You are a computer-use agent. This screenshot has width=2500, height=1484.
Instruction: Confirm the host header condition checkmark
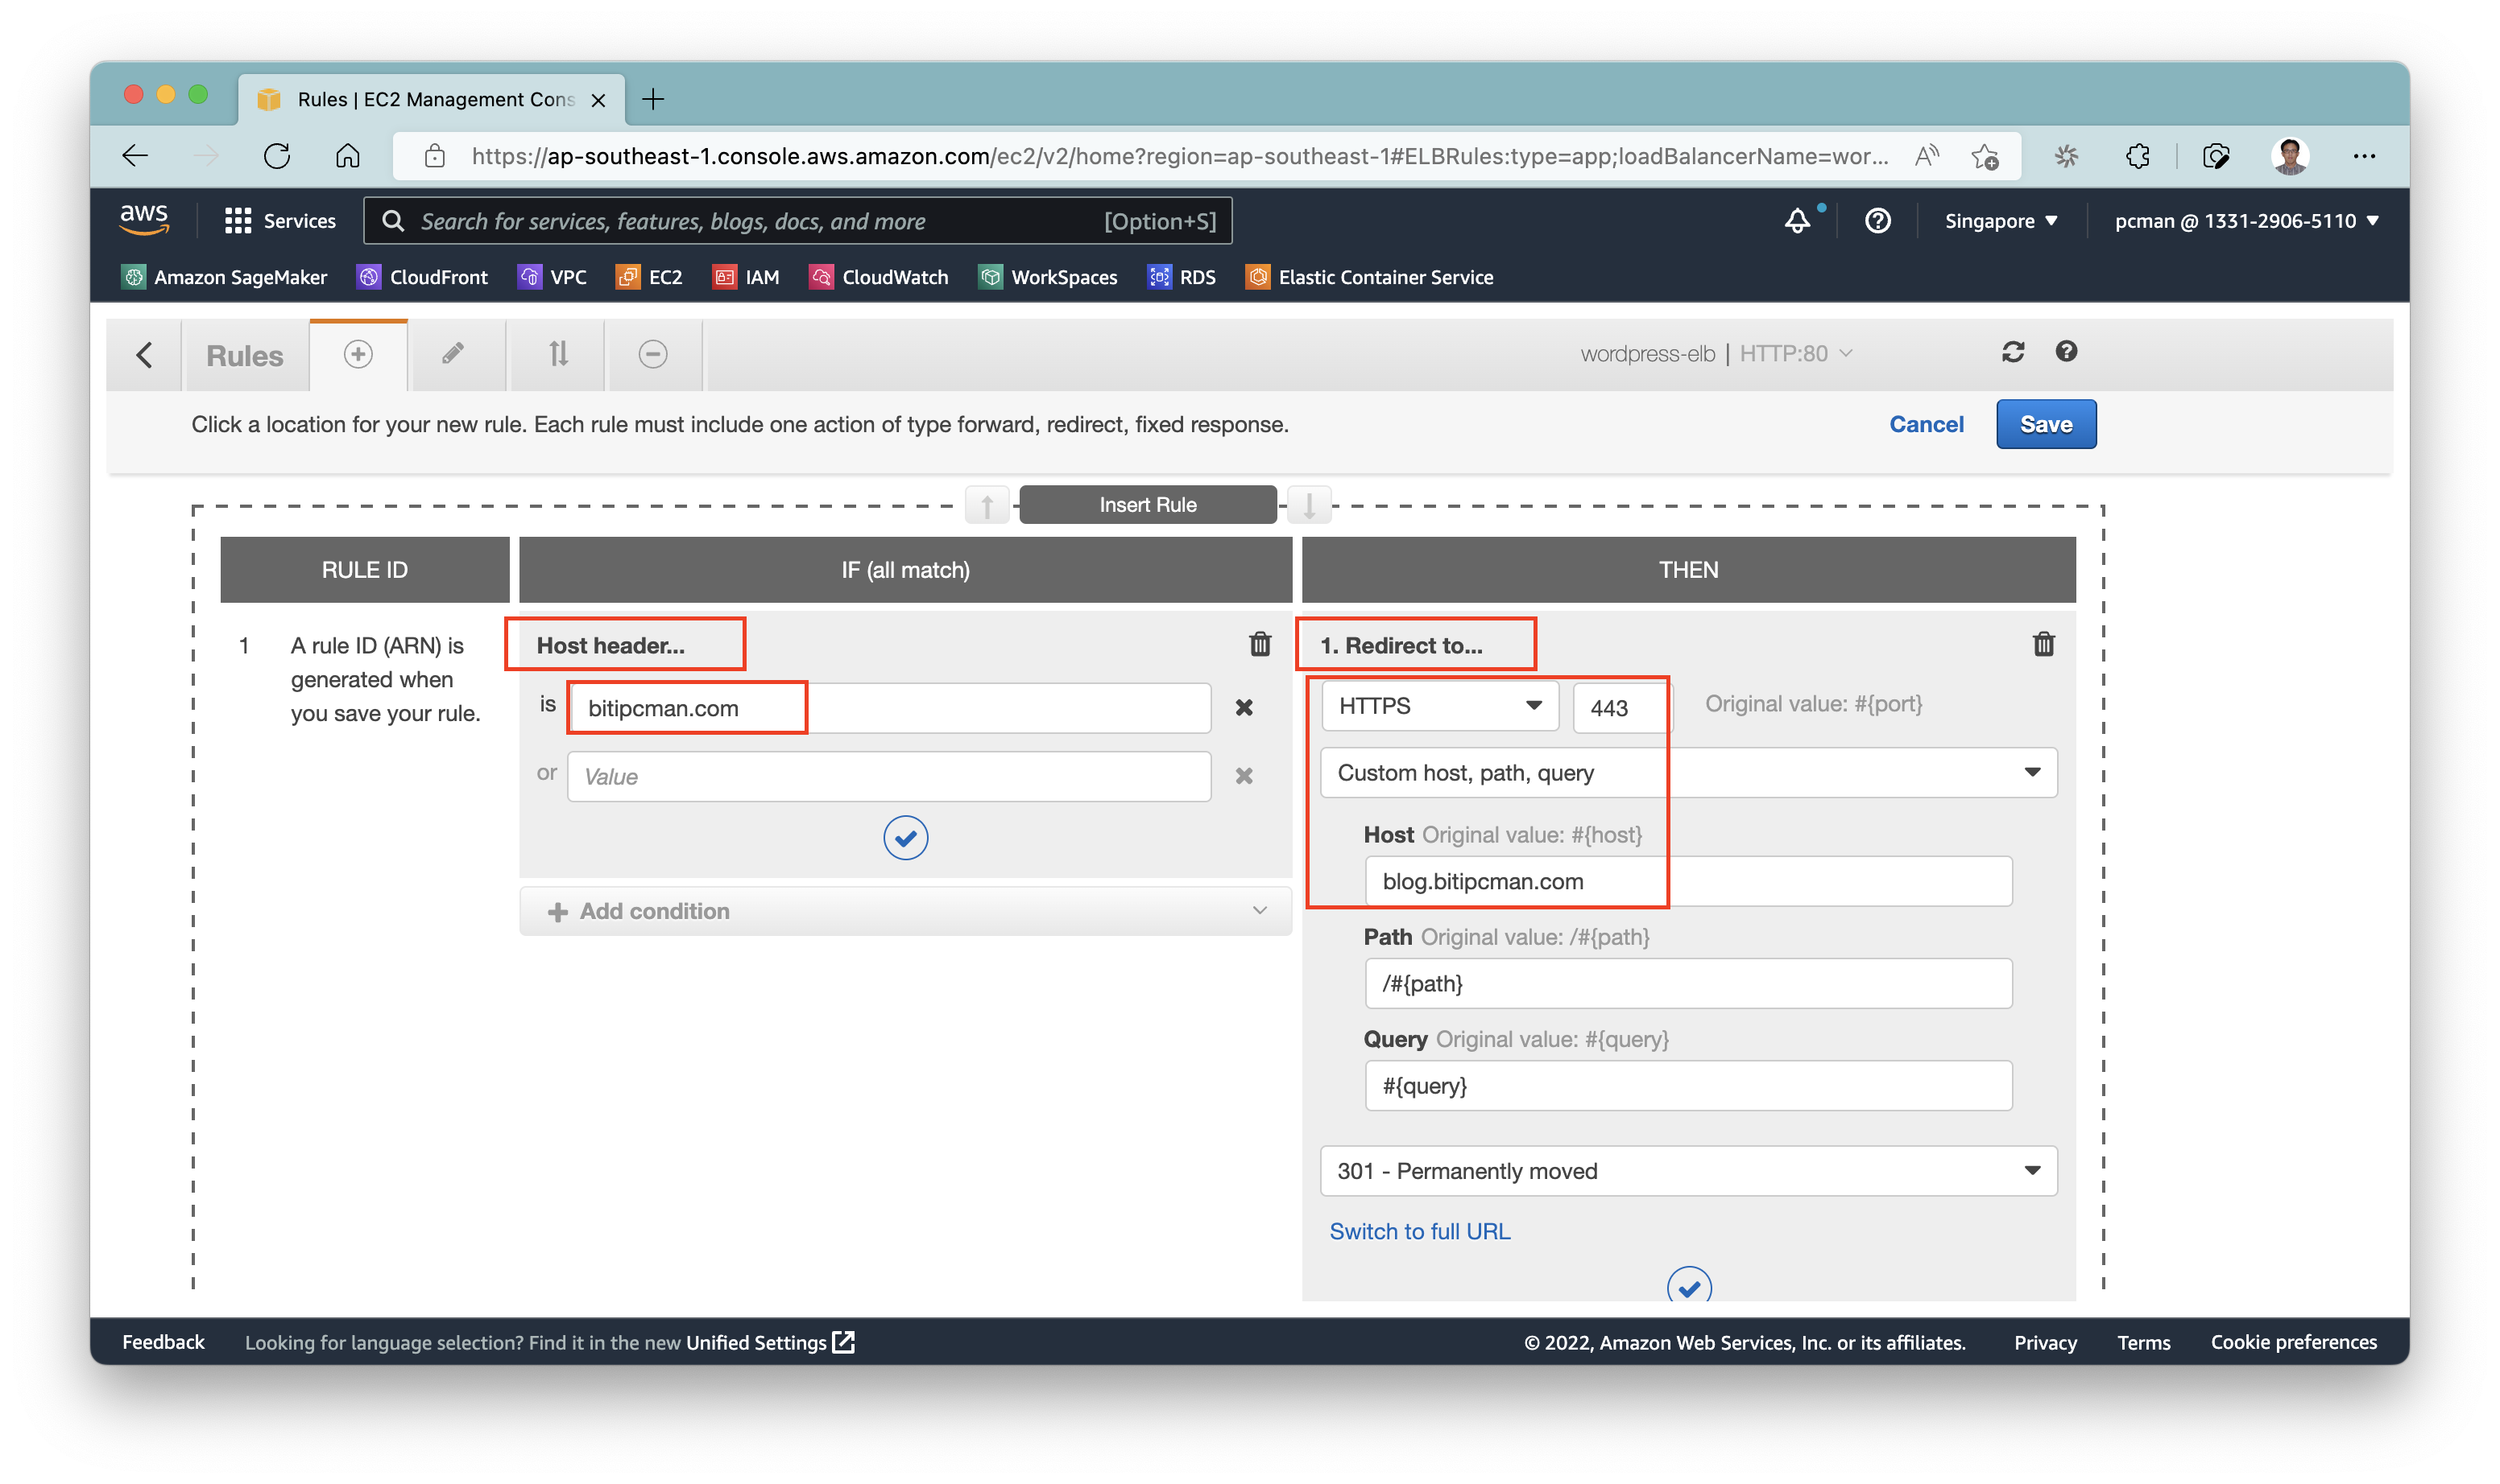[x=904, y=838]
